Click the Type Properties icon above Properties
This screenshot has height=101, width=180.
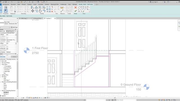coord(6,8)
